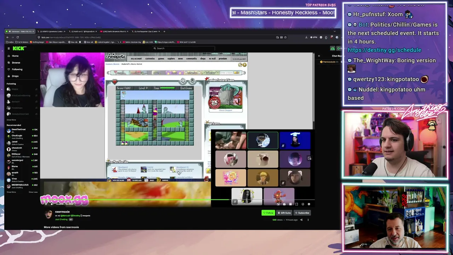453x255 pixels.
Task: Open Neopets premium menu
Action: pos(223,59)
